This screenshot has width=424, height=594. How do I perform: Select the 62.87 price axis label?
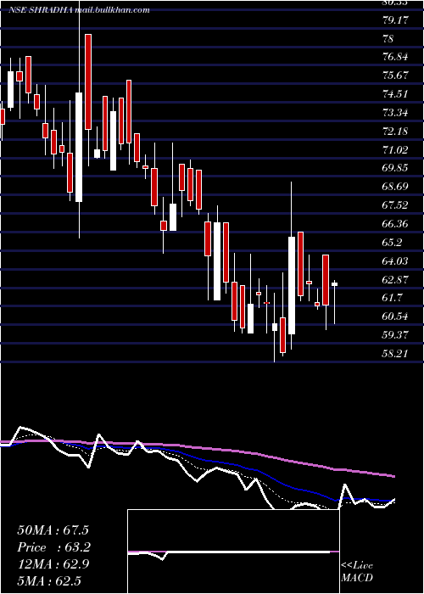coord(395,279)
